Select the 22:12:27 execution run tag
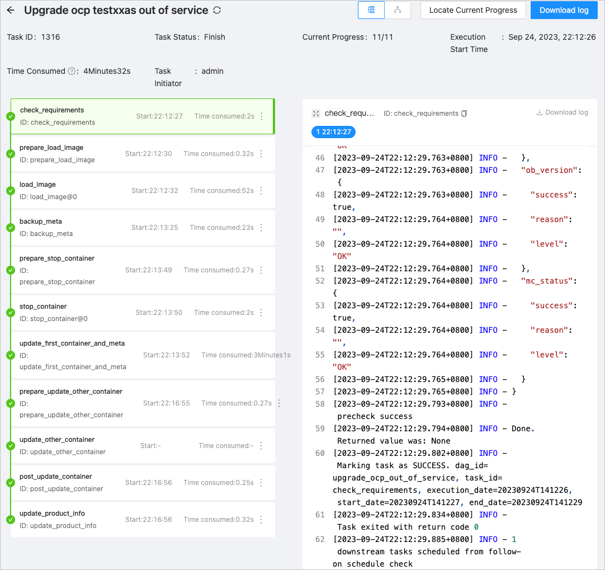 click(333, 132)
